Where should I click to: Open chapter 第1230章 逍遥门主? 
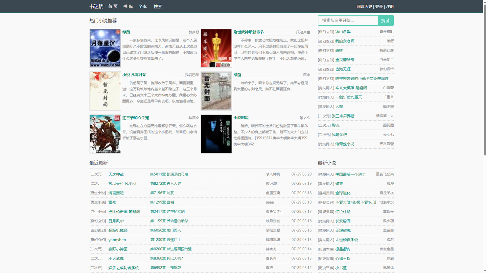click(x=166, y=240)
